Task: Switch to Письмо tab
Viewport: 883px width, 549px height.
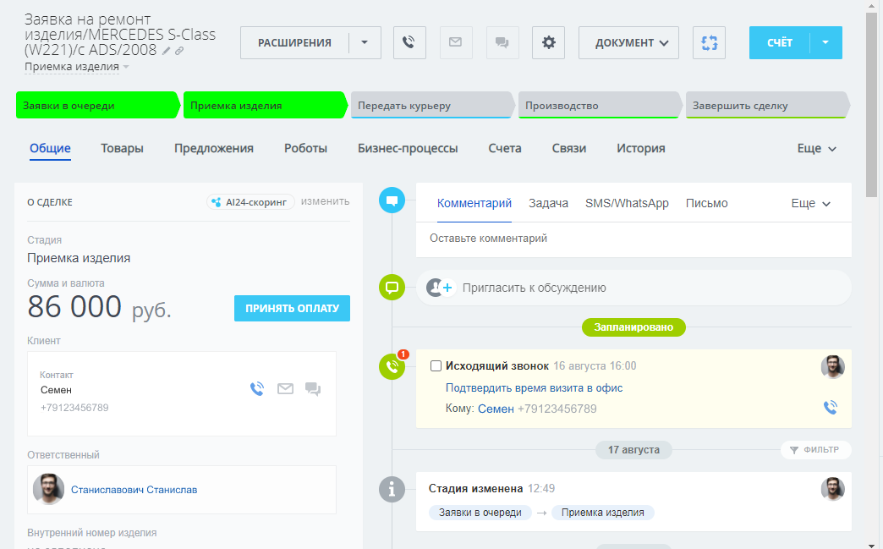Action: (707, 203)
